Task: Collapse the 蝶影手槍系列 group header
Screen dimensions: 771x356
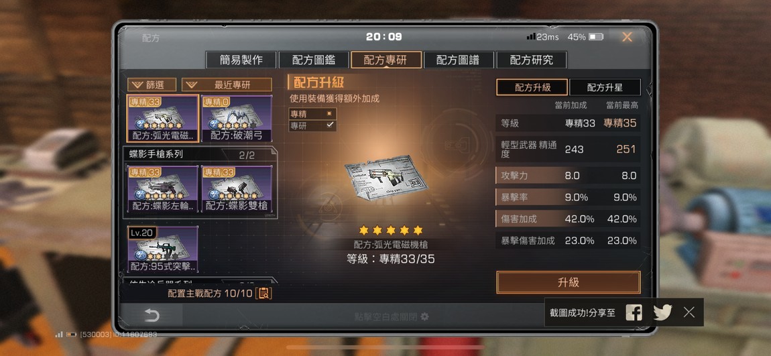Action: click(200, 154)
